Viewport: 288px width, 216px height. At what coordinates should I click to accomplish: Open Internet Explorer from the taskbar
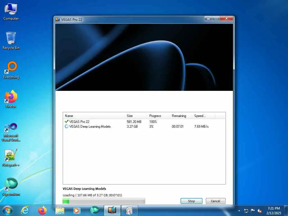(x=25, y=210)
